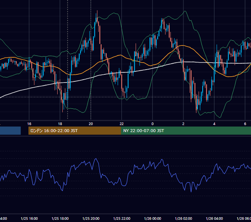Click the 18 hour label on chart axis
The height and width of the screenshot is (222, 251).
(60, 124)
